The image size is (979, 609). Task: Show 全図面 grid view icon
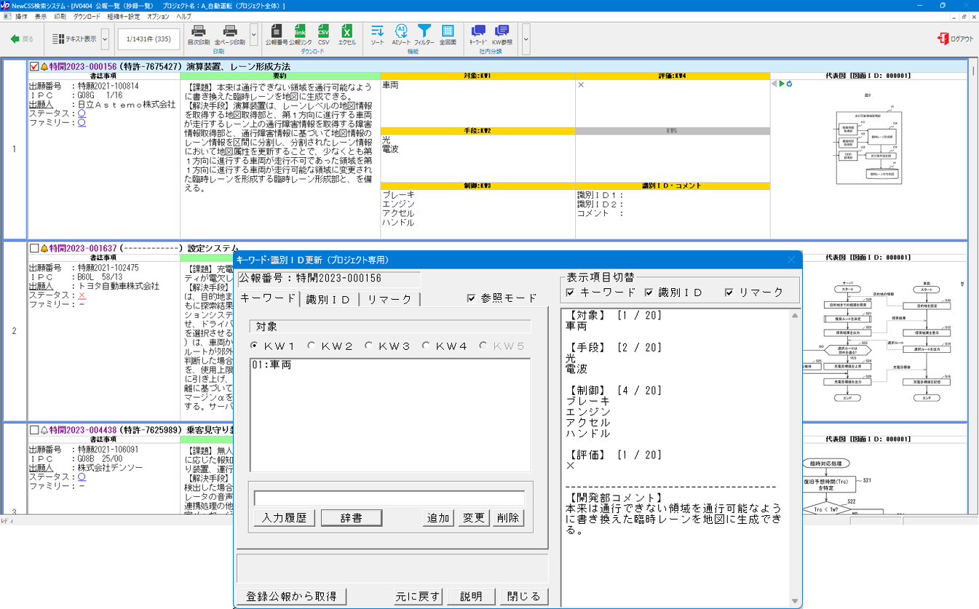[448, 31]
